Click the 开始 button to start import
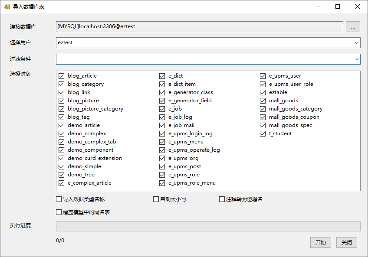 point(321,242)
